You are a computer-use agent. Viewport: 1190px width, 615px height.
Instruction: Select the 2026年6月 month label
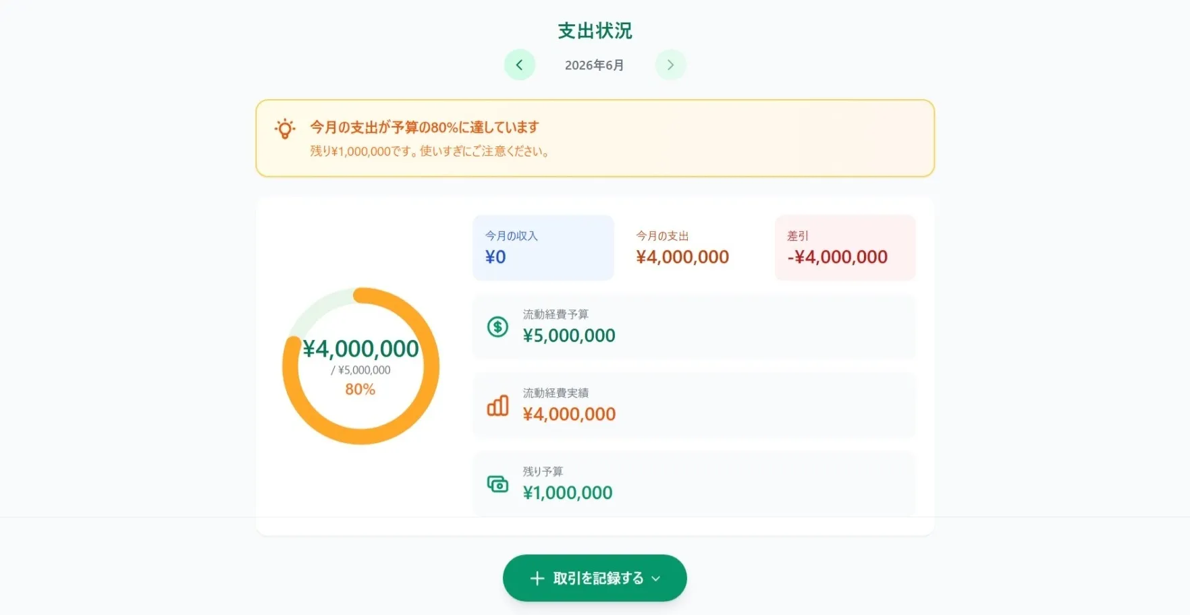(594, 65)
